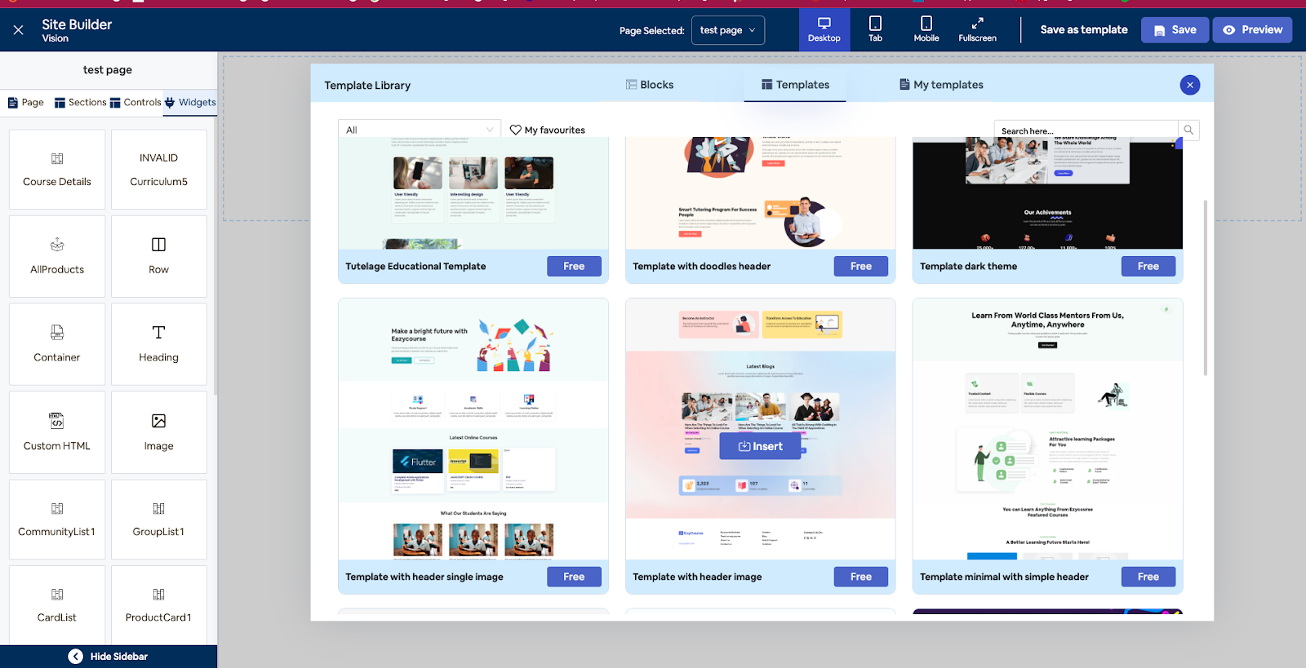Select the Curriculum5 widget
Image resolution: width=1306 pixels, height=668 pixels.
click(158, 170)
